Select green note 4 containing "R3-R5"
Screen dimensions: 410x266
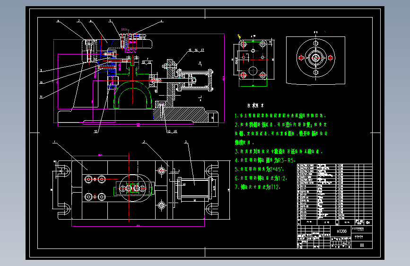click(265, 160)
